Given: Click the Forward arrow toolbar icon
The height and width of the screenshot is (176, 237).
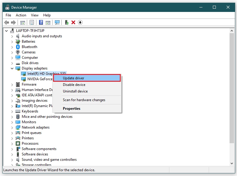Looking at the screenshot, I should (x=13, y=23).
